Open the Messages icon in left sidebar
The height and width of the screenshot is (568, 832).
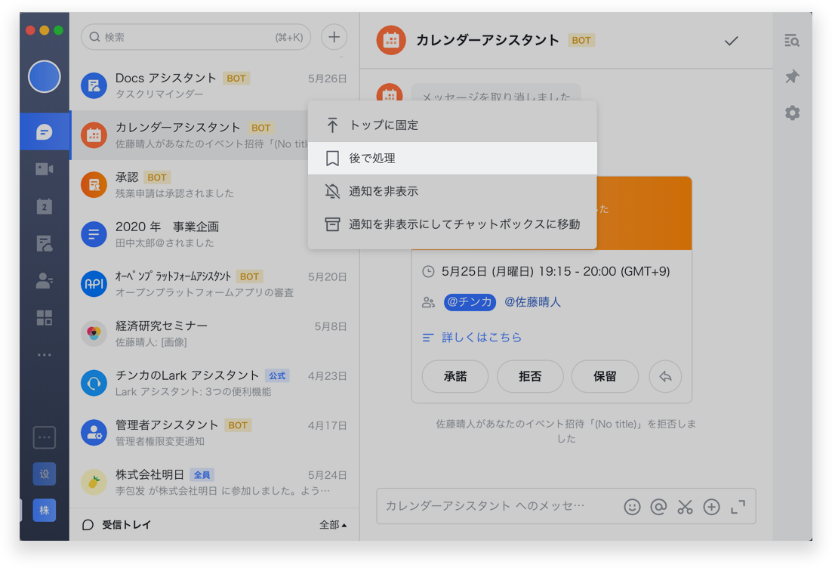click(x=45, y=132)
